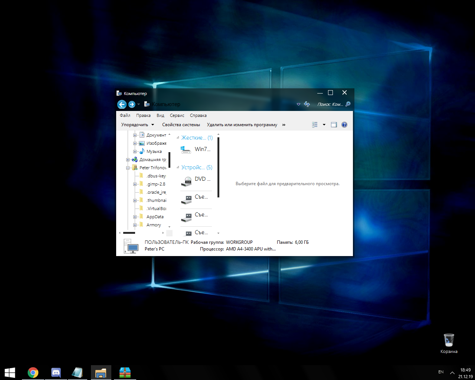This screenshot has width=475, height=380.
Task: Open the Вид menu
Action: click(160, 115)
